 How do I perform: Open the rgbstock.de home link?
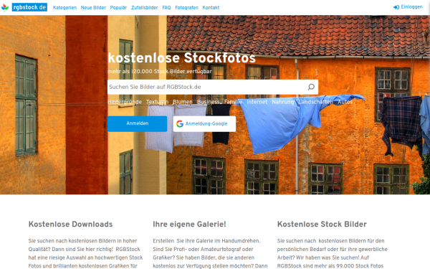29,7
